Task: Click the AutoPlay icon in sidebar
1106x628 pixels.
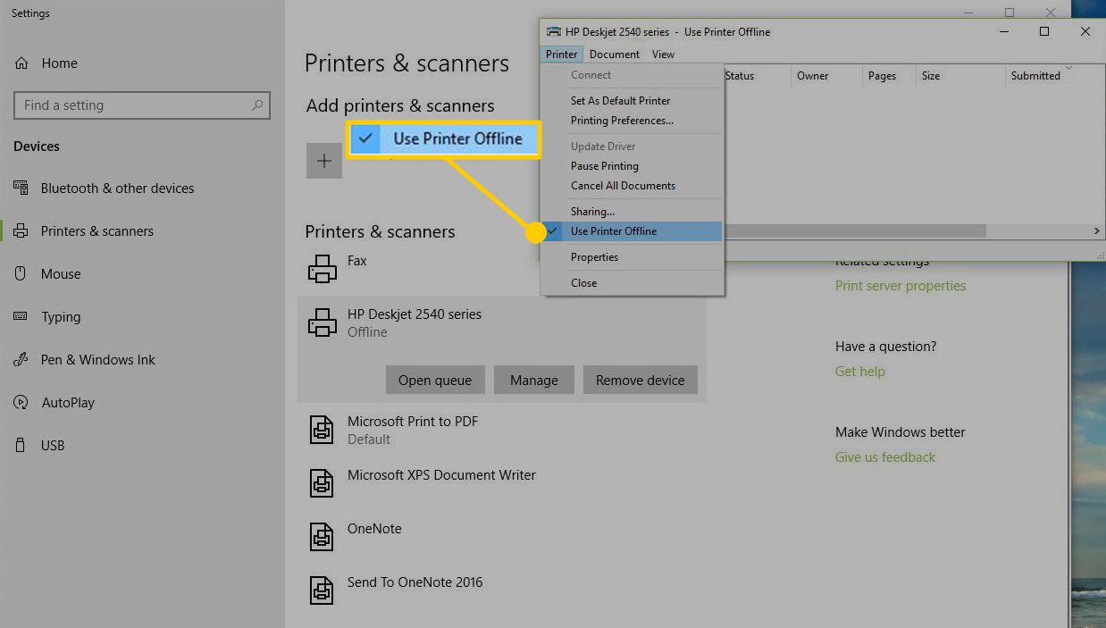Action: coord(21,402)
